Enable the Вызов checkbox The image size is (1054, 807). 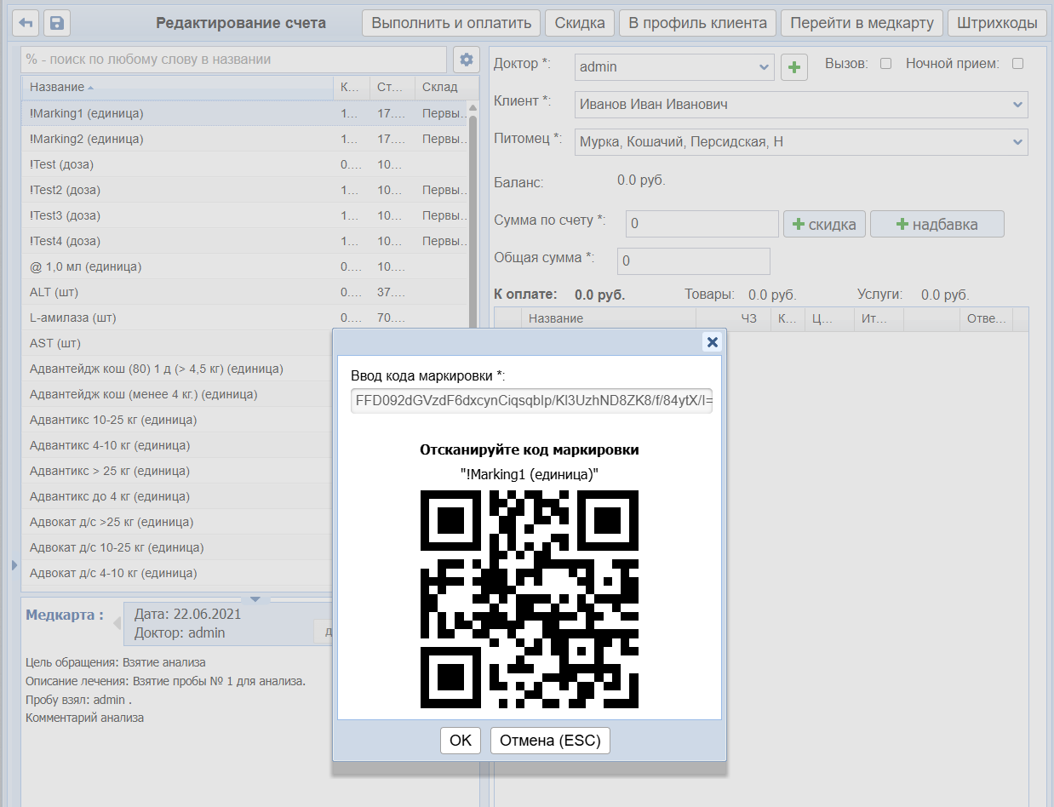point(885,64)
